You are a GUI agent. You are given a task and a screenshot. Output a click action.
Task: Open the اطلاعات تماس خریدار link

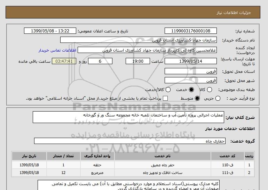(x=57, y=50)
